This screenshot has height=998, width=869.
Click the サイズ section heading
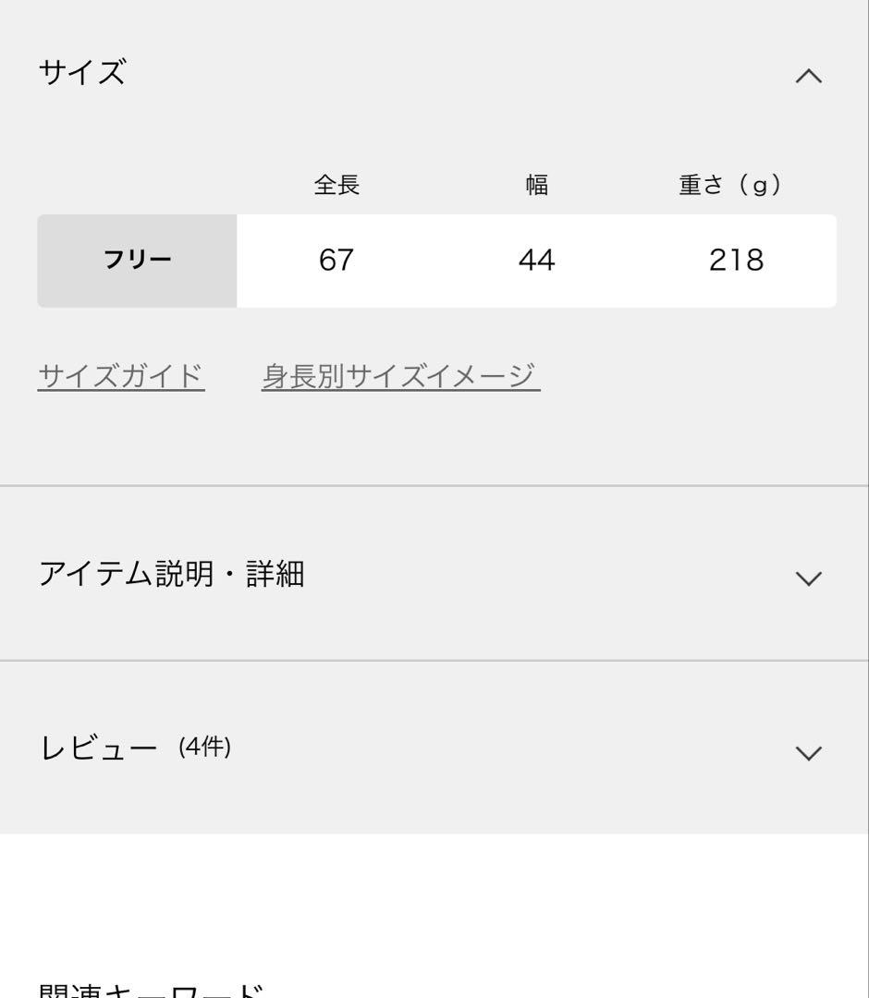pos(82,72)
